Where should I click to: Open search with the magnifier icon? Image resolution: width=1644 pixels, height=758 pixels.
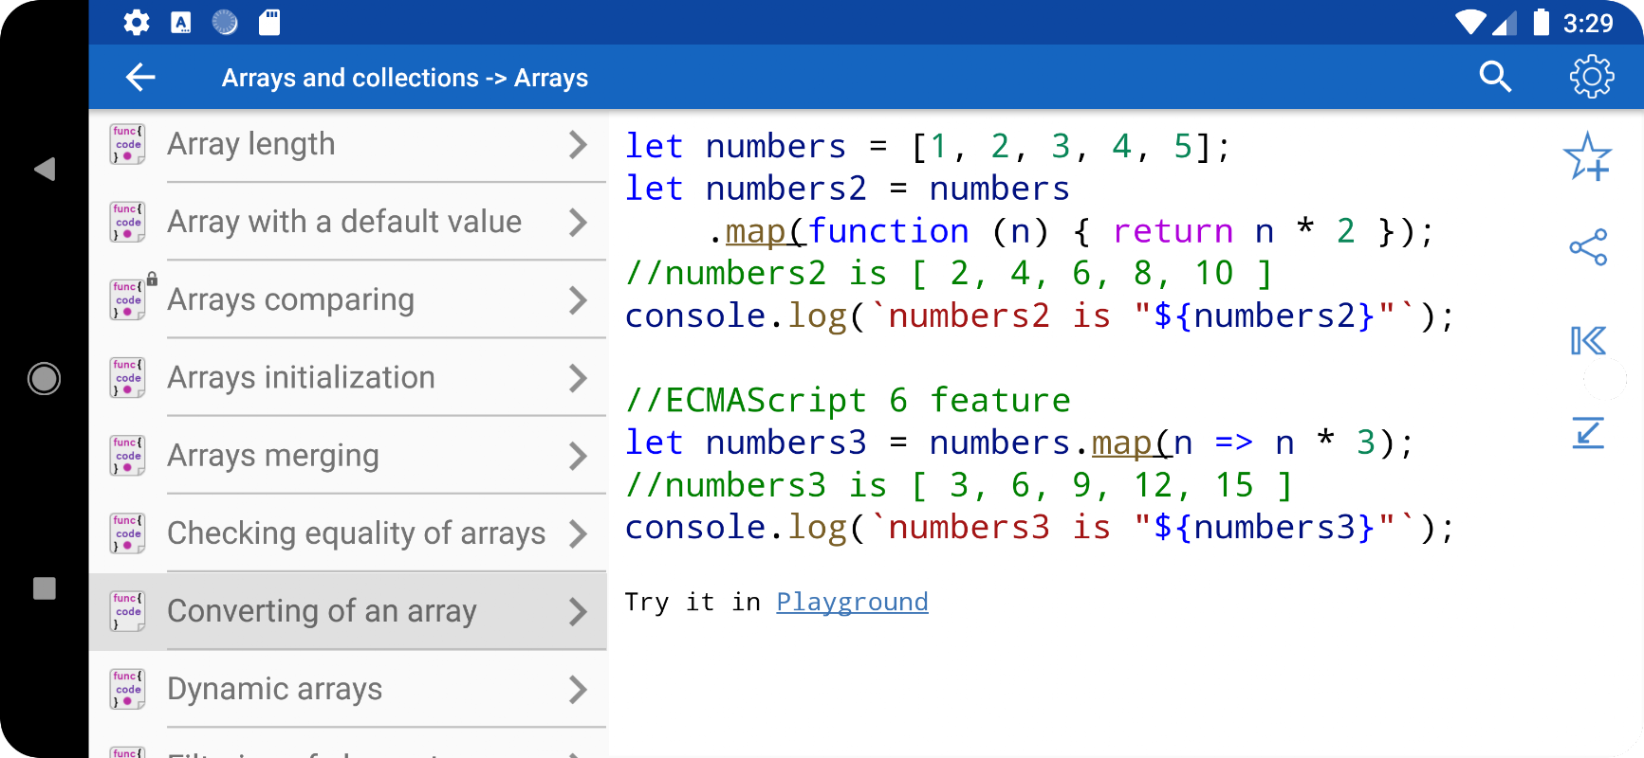click(1495, 77)
